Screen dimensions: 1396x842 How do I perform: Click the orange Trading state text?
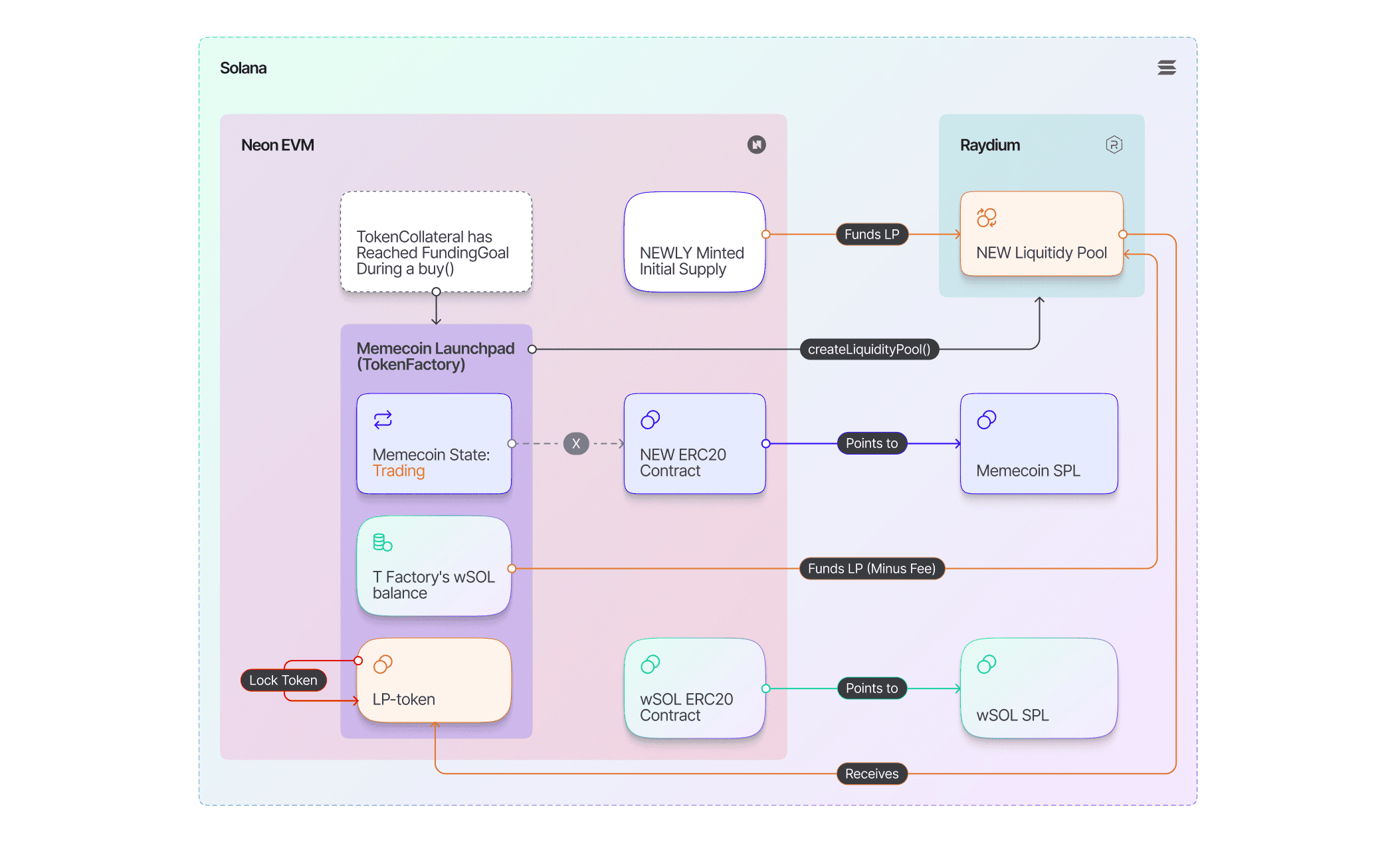coord(399,471)
